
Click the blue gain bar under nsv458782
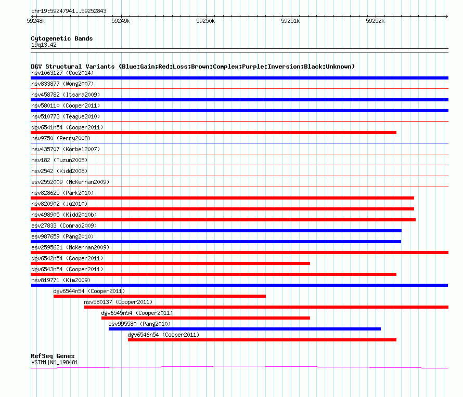pyautogui.click(x=239, y=100)
